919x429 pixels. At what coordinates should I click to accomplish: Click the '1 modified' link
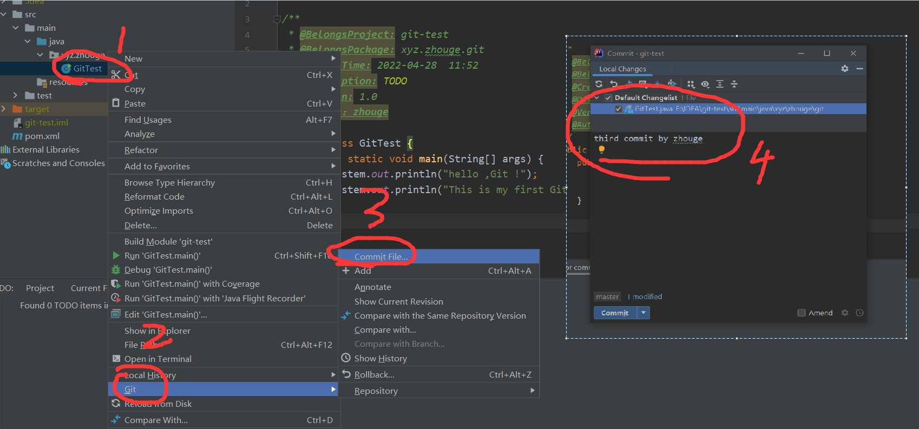coord(645,297)
